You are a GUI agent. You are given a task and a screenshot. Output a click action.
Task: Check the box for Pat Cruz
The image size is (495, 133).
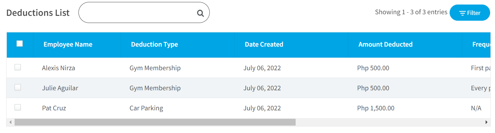point(18,107)
